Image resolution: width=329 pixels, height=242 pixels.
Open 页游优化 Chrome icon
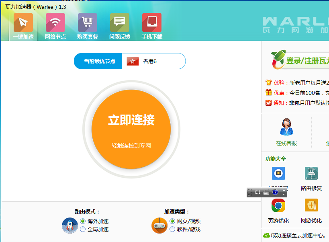click(278, 205)
